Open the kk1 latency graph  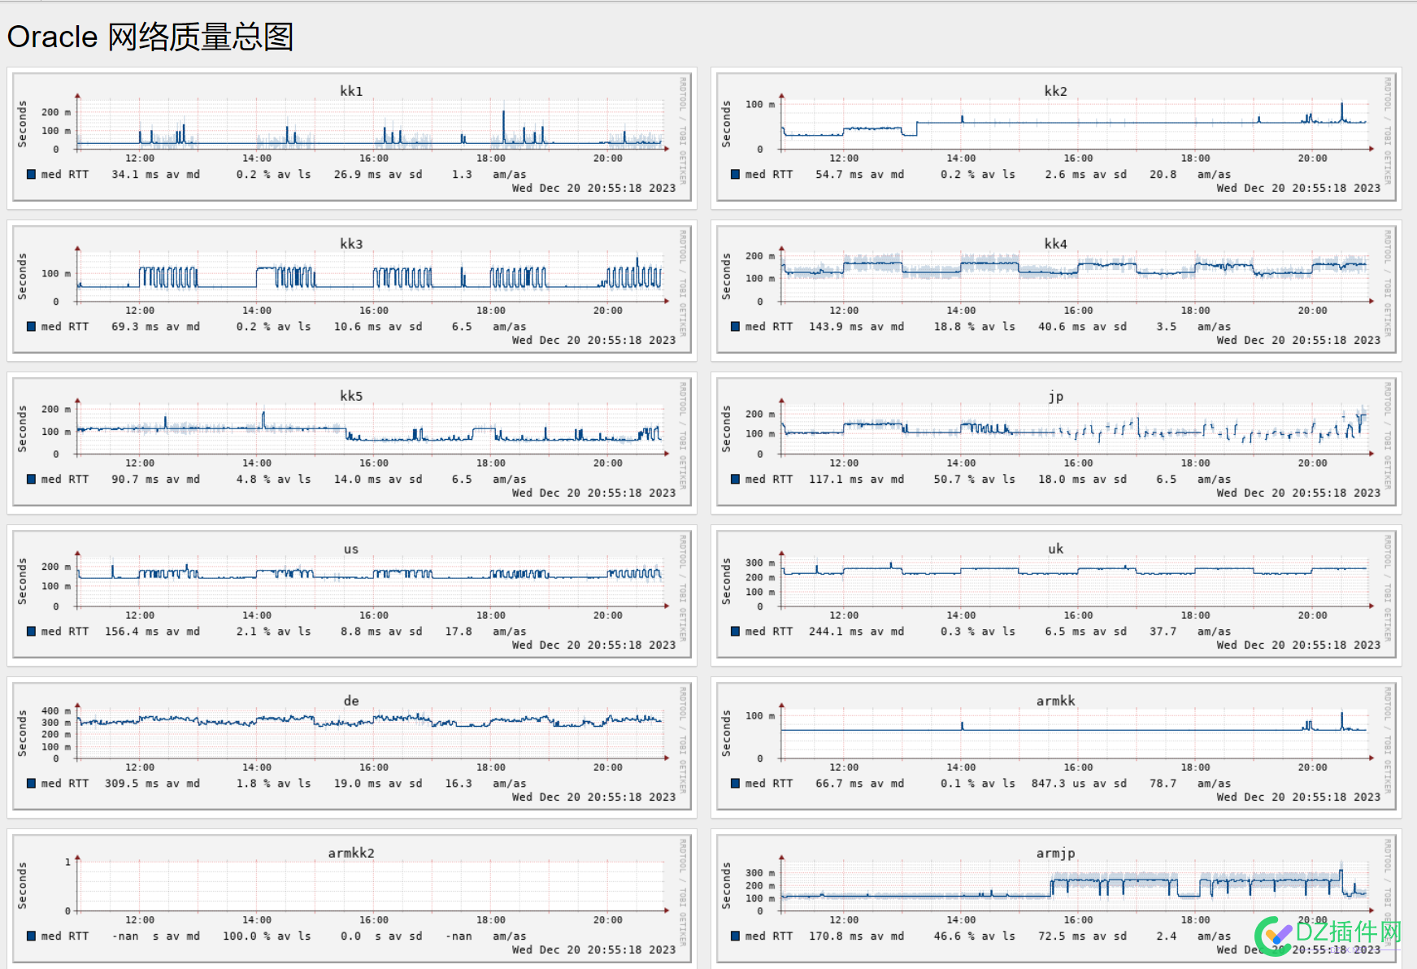[352, 138]
